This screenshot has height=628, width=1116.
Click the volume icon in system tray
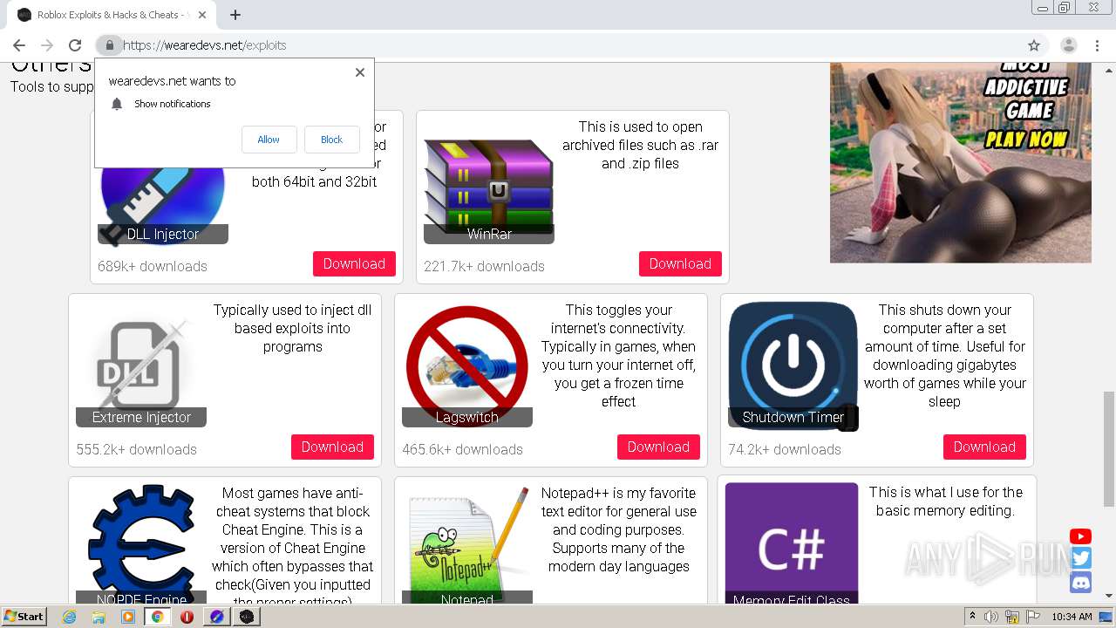pos(992,617)
